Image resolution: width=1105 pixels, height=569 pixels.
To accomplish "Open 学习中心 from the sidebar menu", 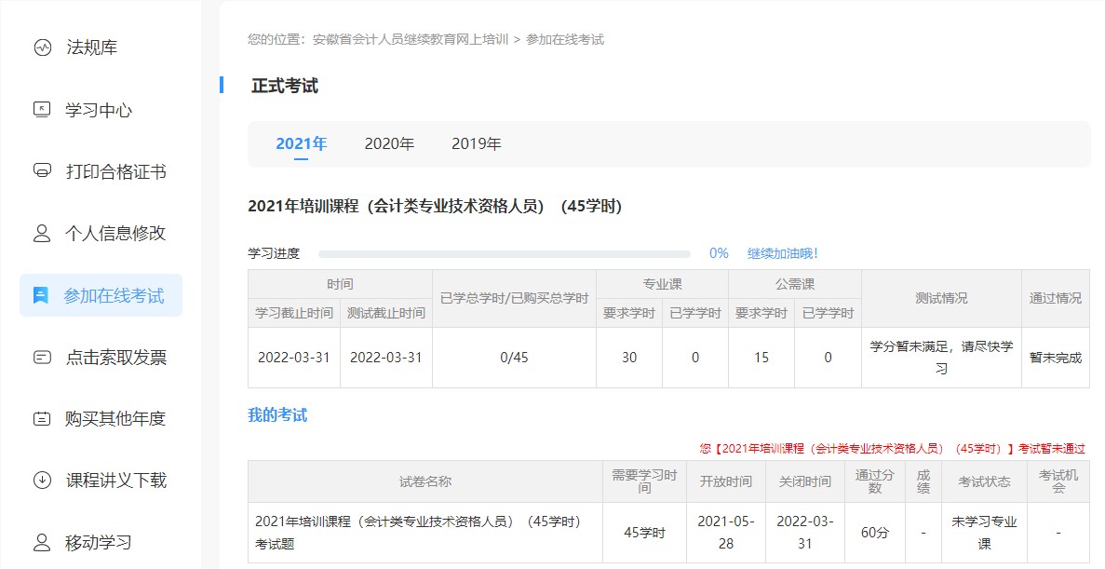I will point(99,110).
